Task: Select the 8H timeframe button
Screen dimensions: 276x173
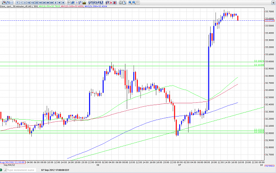Action: point(52,3)
